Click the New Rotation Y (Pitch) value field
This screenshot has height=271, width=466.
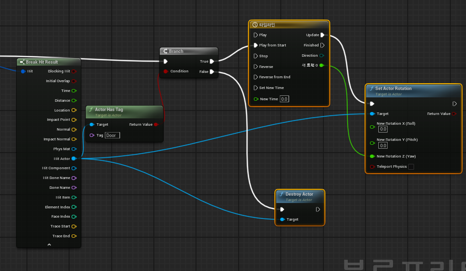383,145
